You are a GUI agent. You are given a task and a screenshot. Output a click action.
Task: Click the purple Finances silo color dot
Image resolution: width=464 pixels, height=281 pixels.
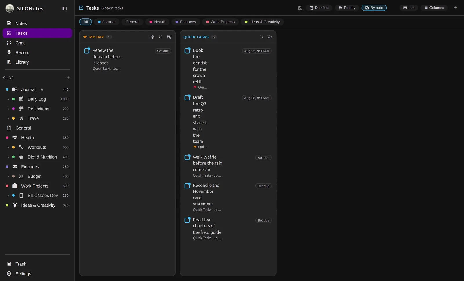(7, 167)
